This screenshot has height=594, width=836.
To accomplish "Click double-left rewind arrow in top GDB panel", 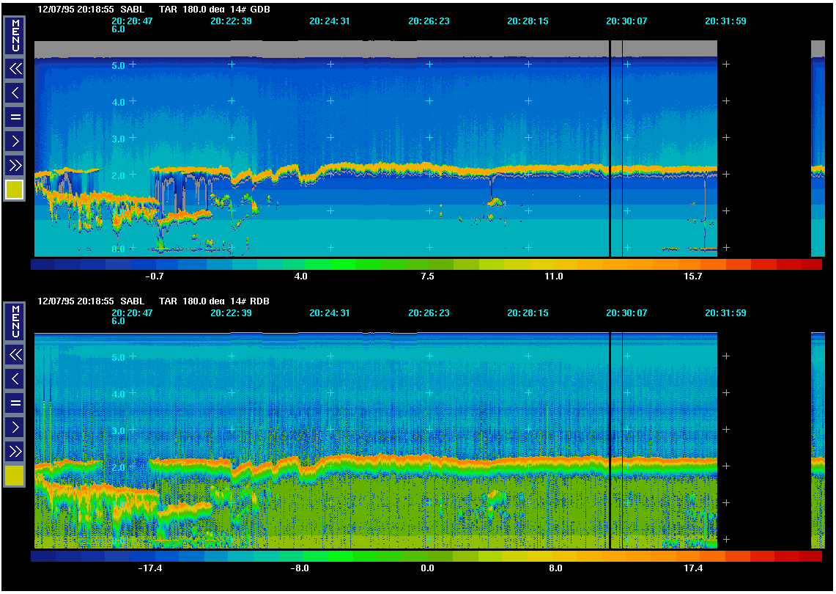I will [15, 69].
